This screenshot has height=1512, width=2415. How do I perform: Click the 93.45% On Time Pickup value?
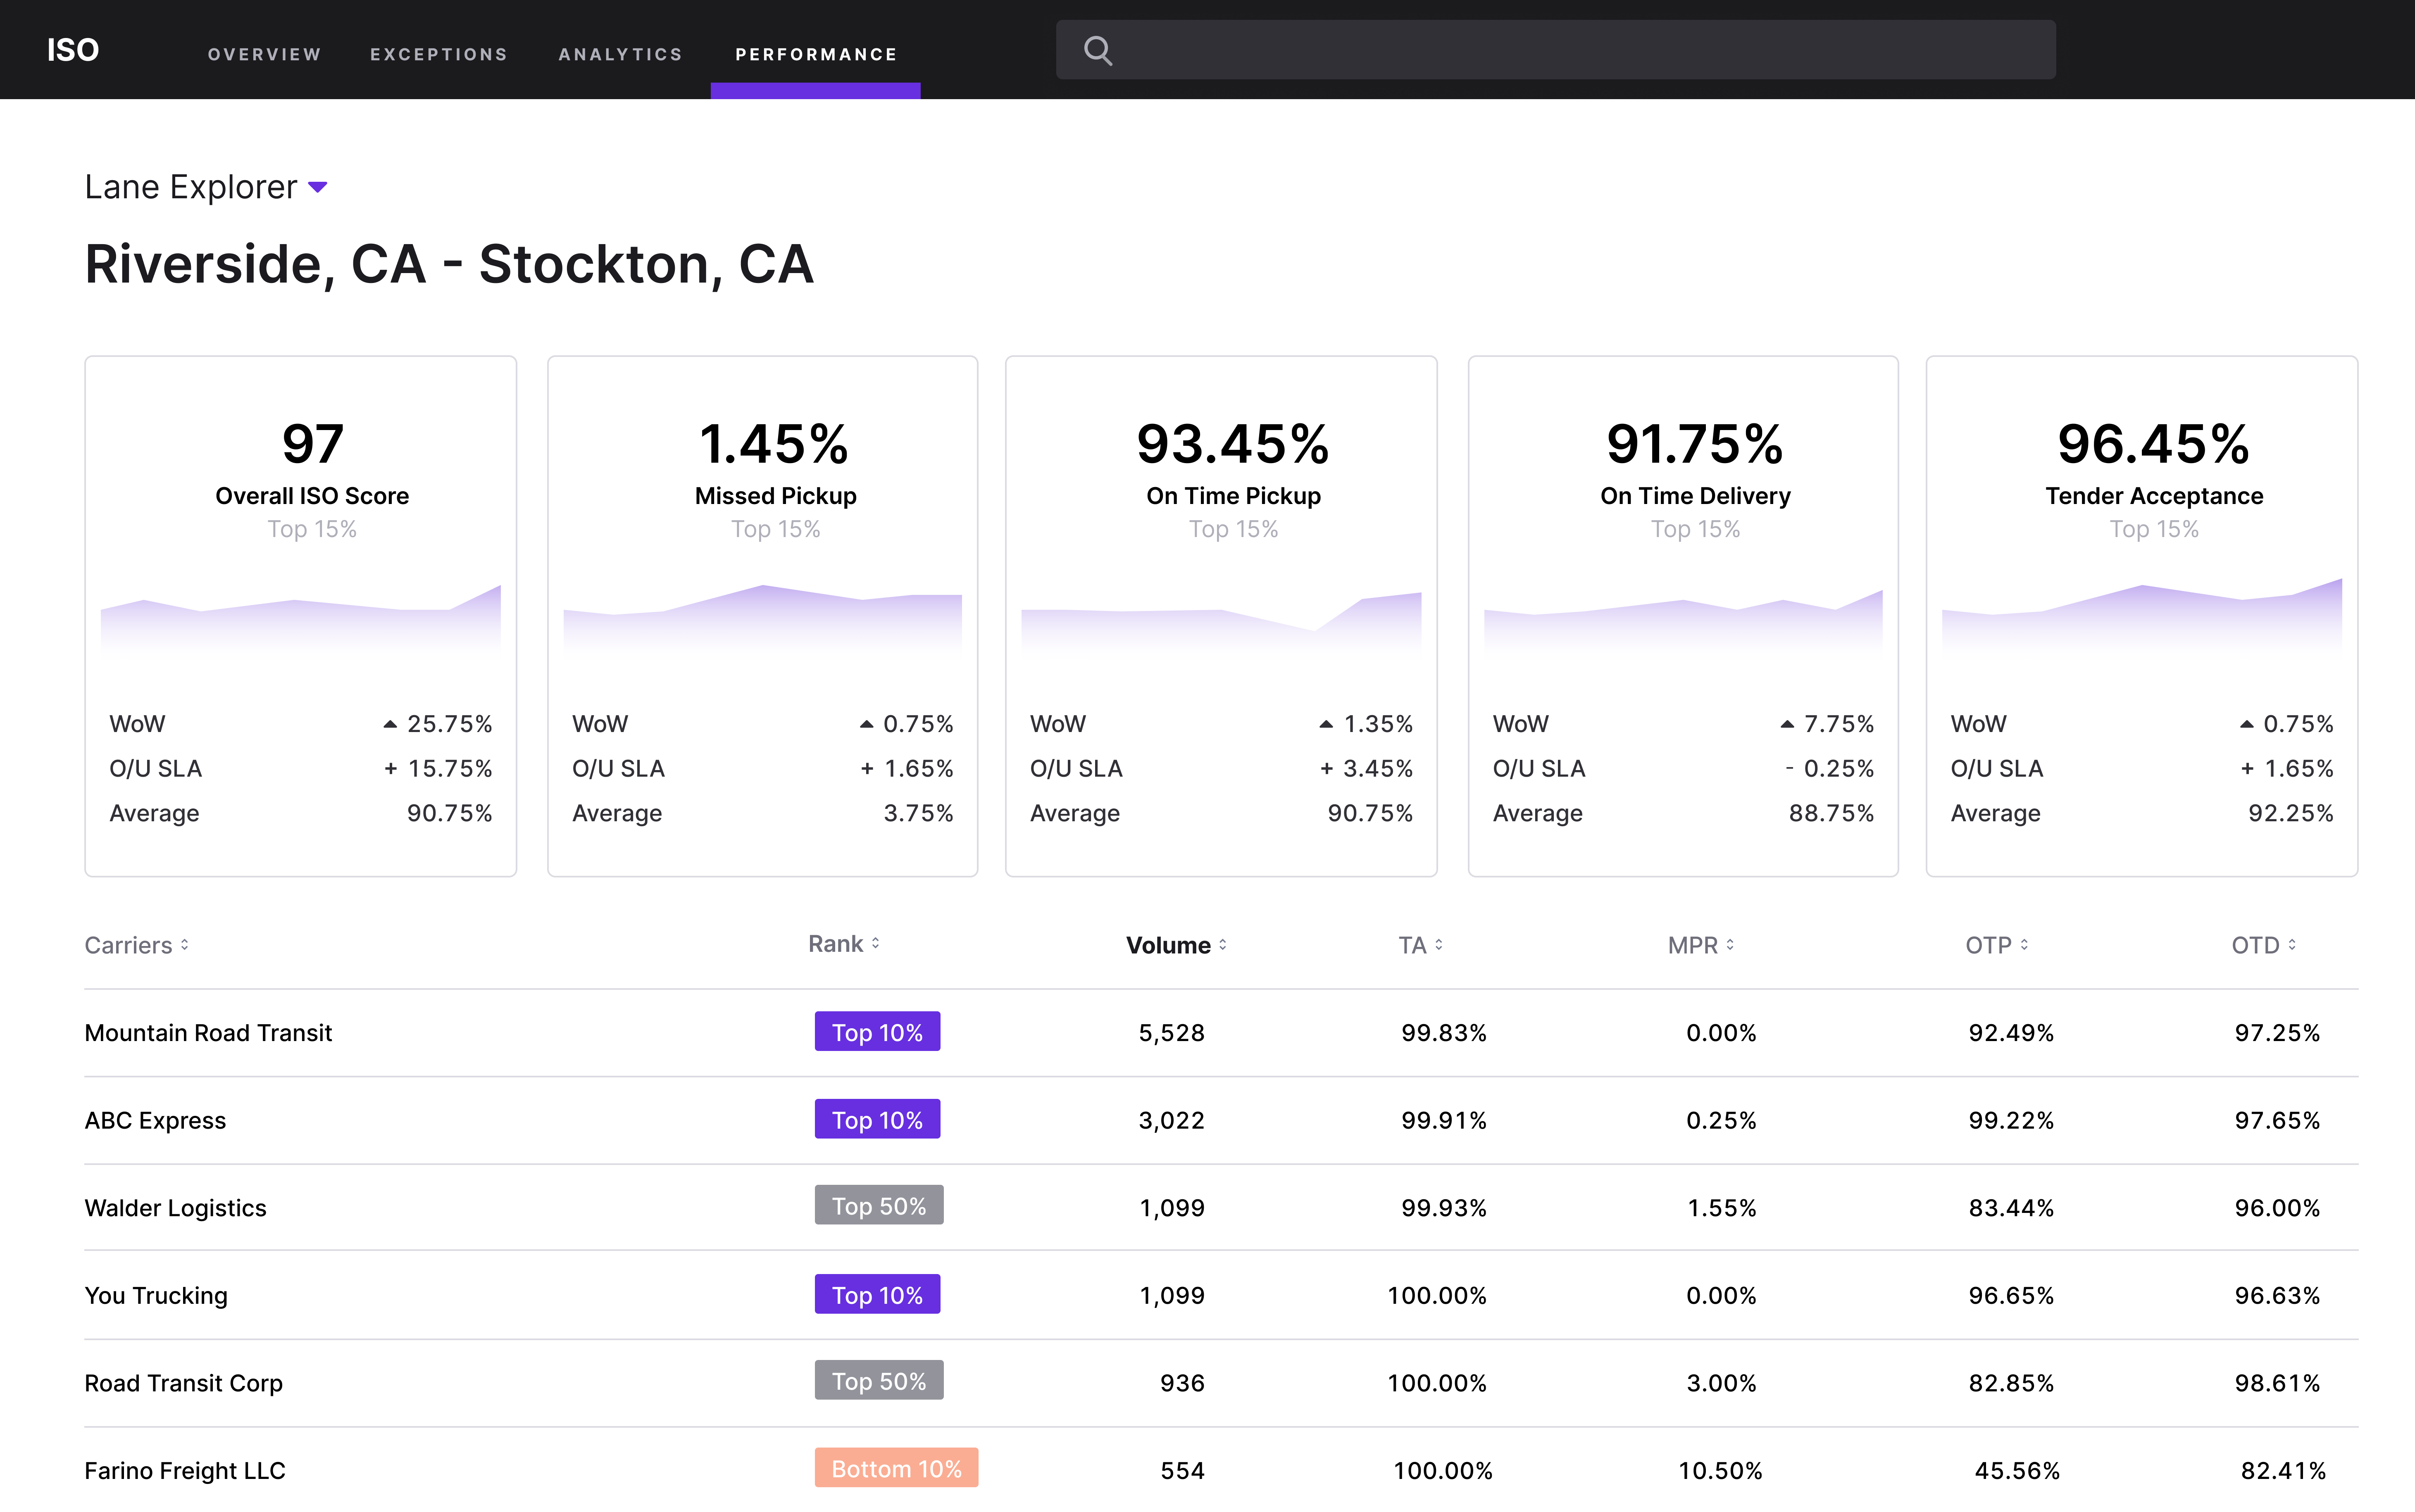click(1233, 444)
